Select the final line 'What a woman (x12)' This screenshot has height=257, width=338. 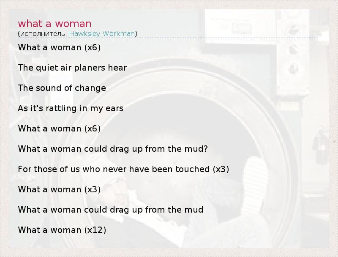click(62, 230)
